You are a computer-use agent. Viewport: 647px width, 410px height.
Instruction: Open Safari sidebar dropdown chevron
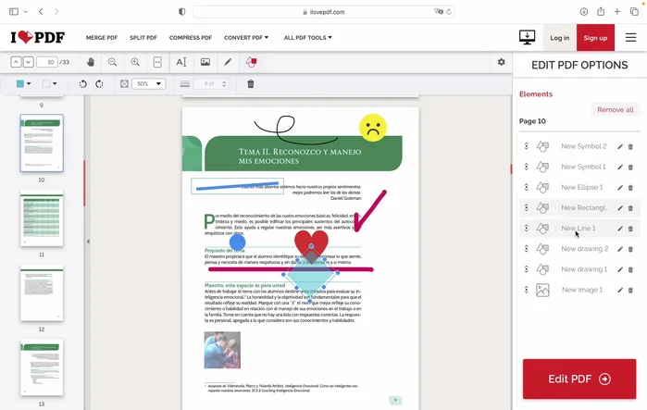26,11
